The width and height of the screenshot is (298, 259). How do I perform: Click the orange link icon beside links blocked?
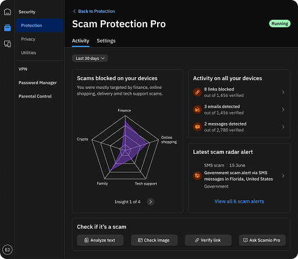(x=197, y=92)
